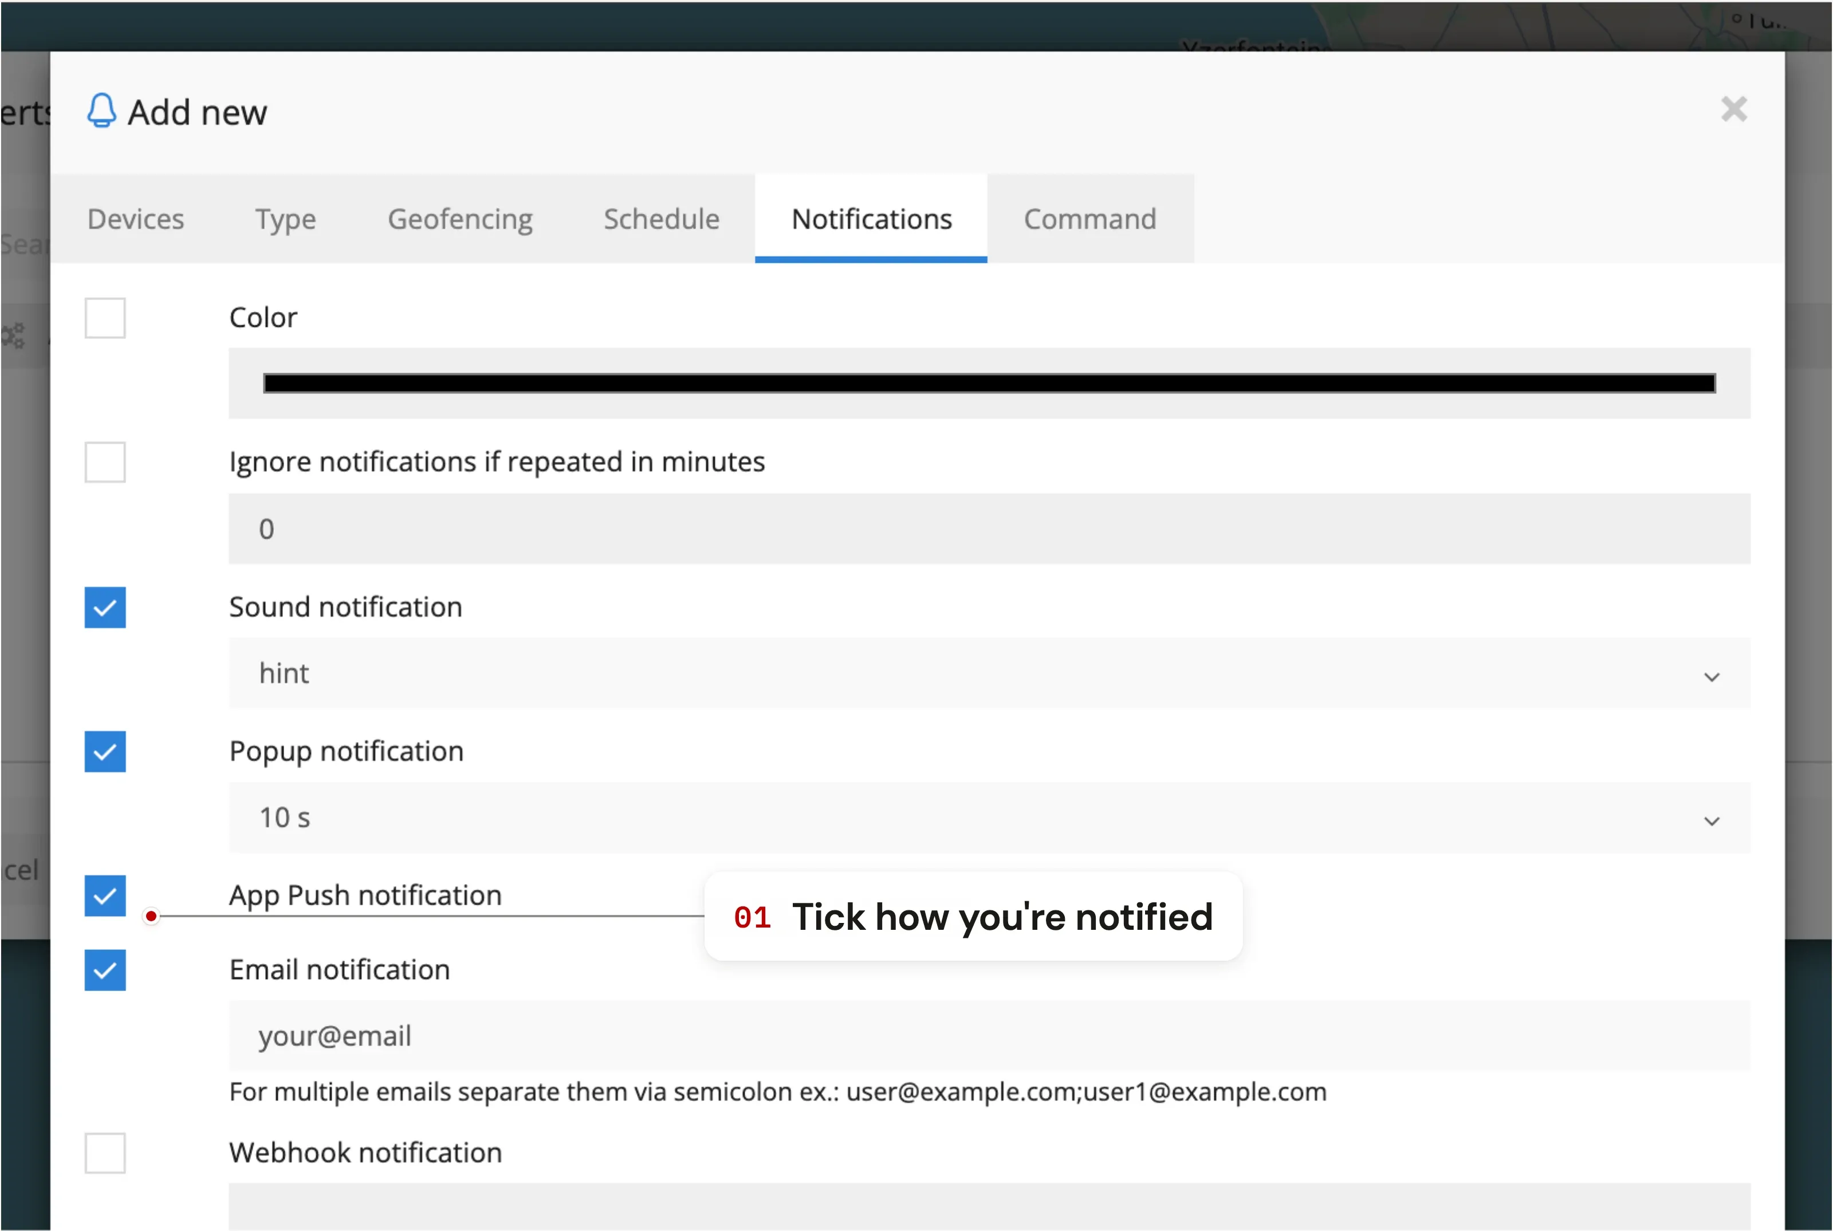
Task: Disable the Popup notification checkbox
Action: pyautogui.click(x=105, y=752)
